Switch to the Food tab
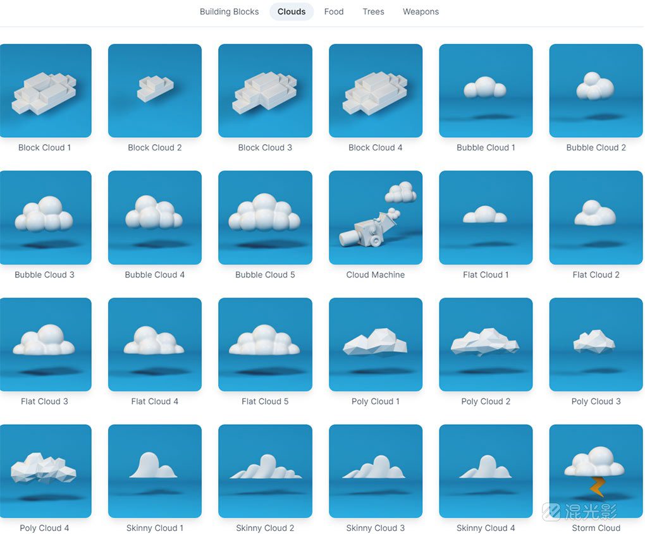The width and height of the screenshot is (645, 534). point(334,11)
